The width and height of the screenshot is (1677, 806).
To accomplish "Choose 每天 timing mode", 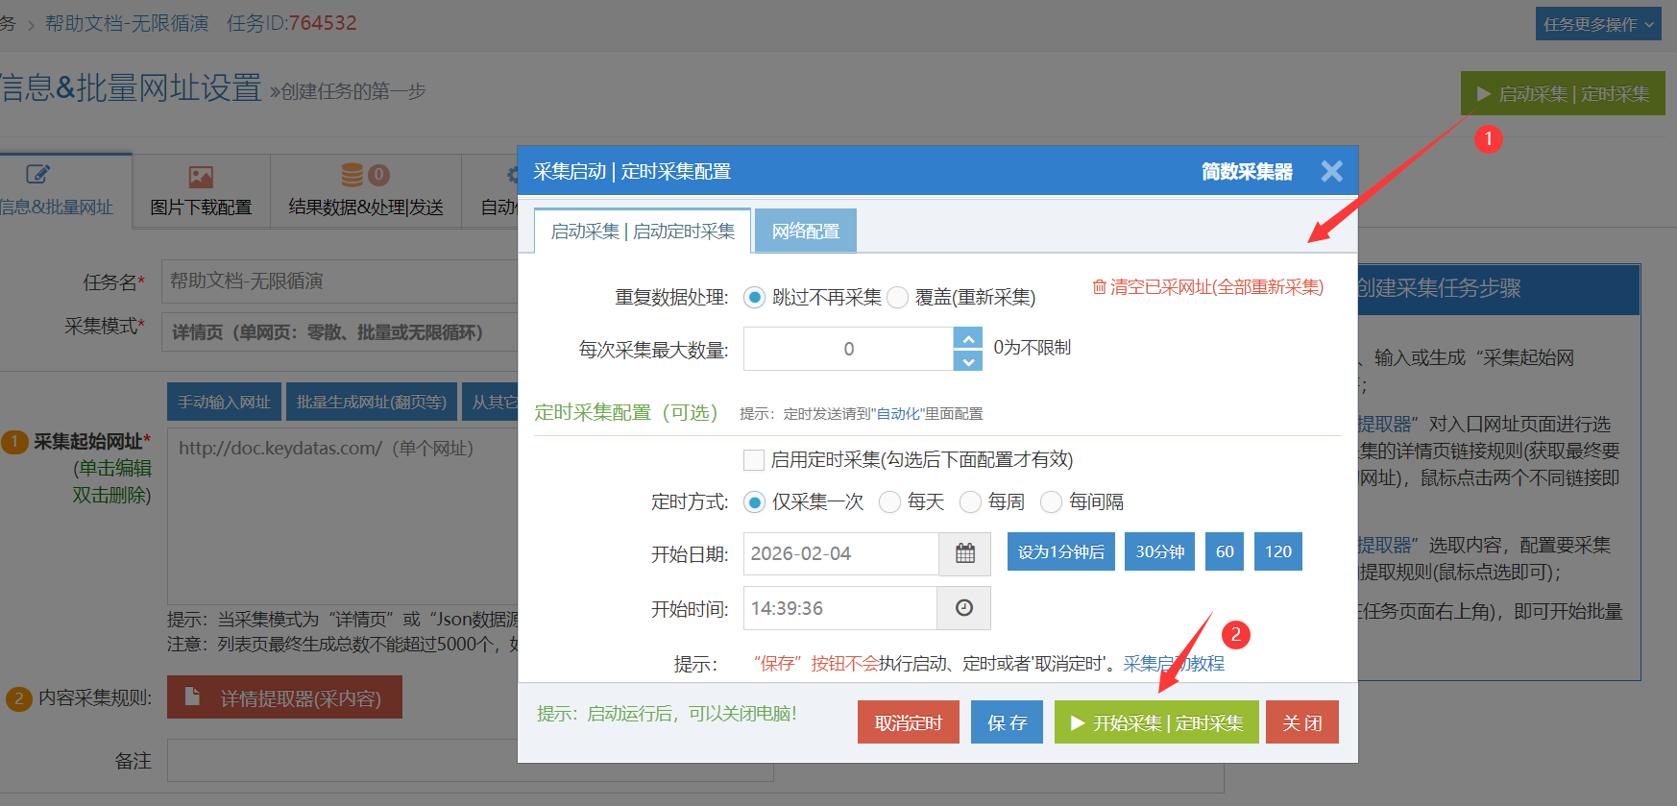I will pos(889,501).
